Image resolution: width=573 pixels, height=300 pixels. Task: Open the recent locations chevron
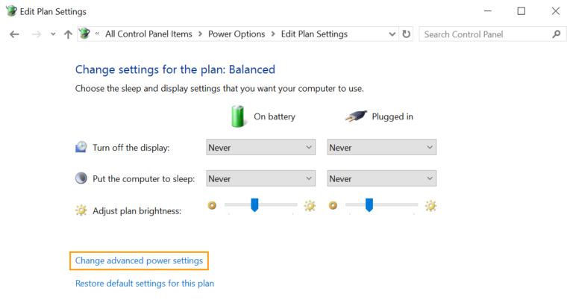[53, 34]
